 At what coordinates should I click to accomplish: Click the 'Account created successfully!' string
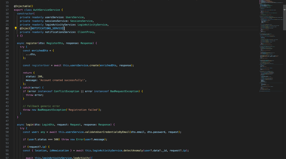tap(62, 80)
